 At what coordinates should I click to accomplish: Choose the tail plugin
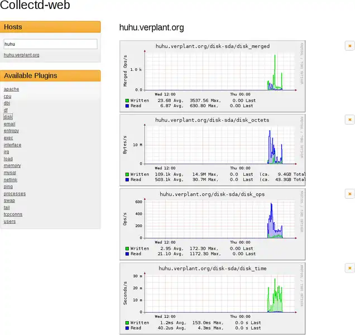pyautogui.click(x=7, y=208)
